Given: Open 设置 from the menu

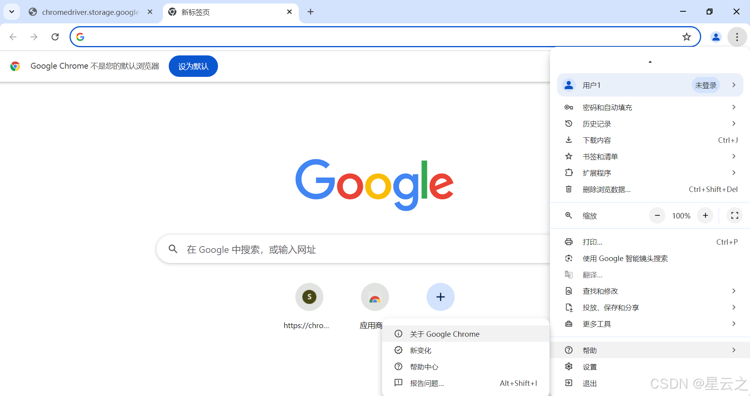Looking at the screenshot, I should coord(650,367).
